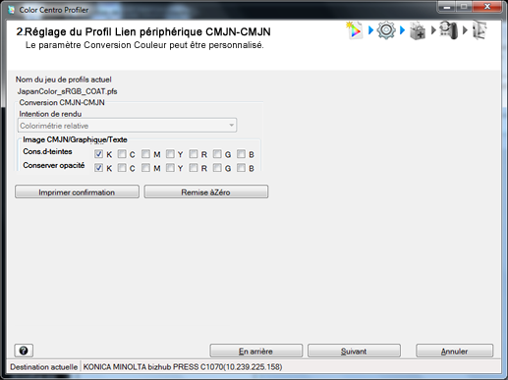Check M in Cons.d-teintes row

click(145, 154)
